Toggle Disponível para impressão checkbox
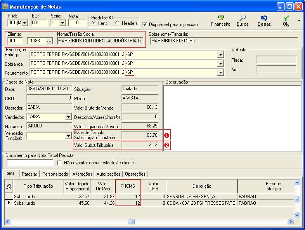Screen dimensions: 305x230 click(145, 24)
